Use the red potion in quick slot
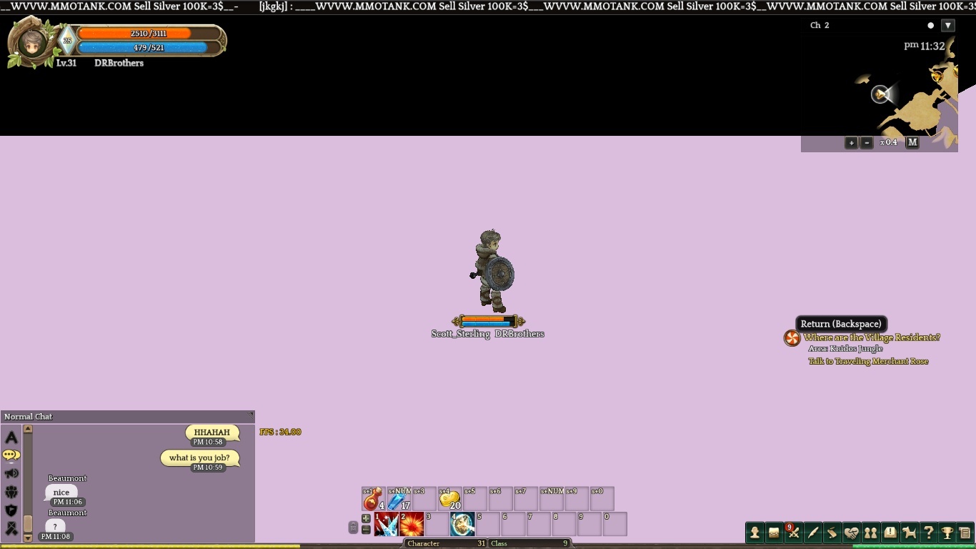The image size is (976, 549). point(373,499)
